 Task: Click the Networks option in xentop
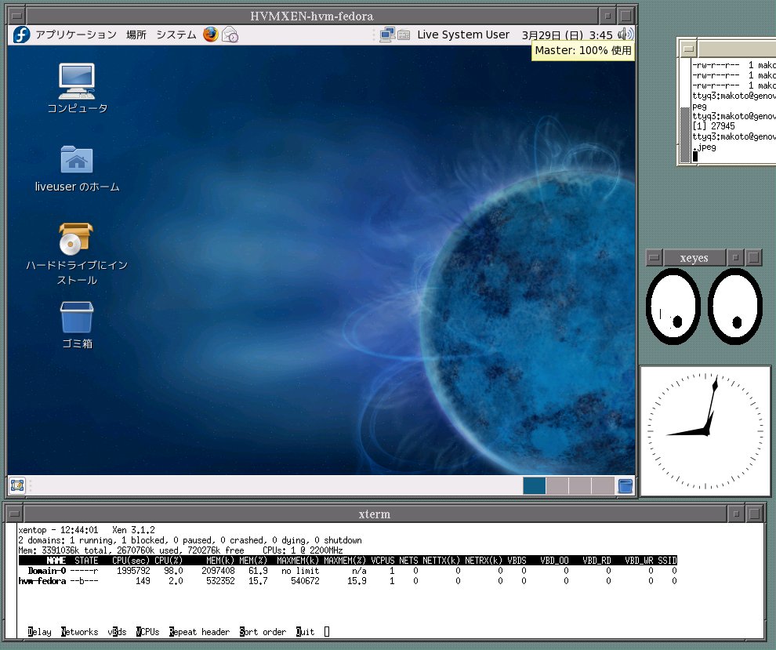click(80, 632)
